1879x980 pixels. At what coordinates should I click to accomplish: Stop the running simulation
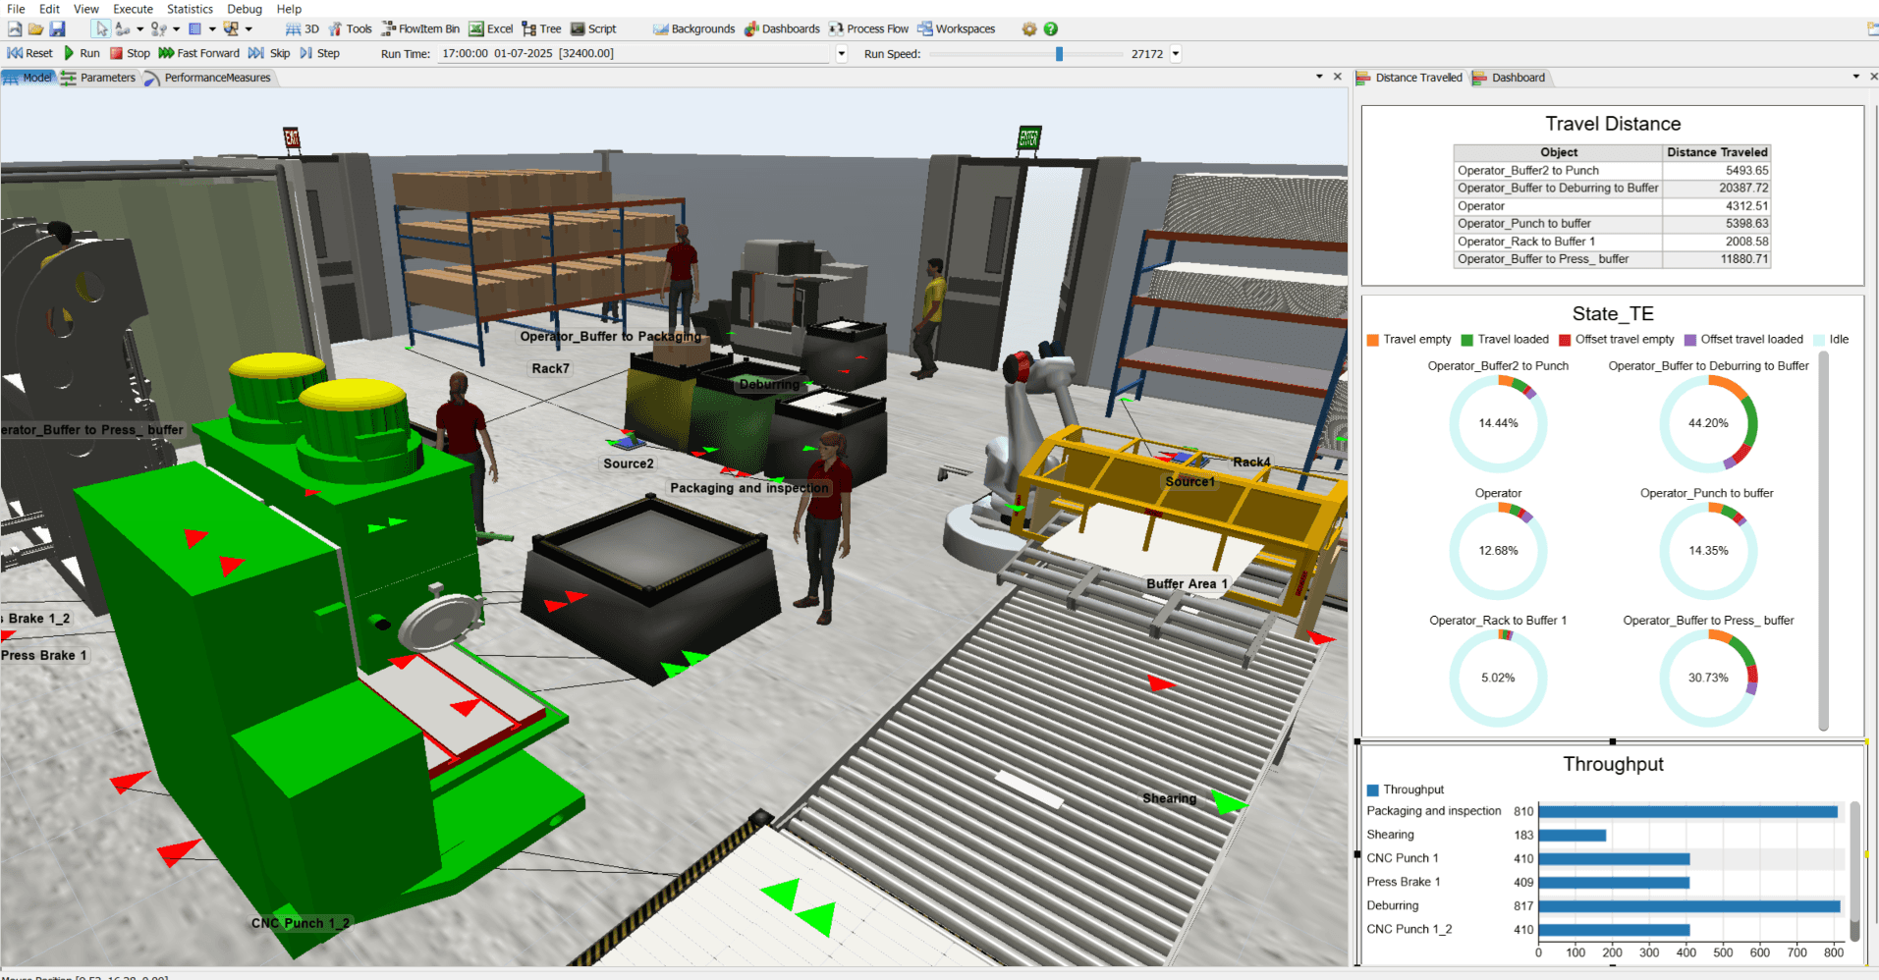(x=130, y=53)
